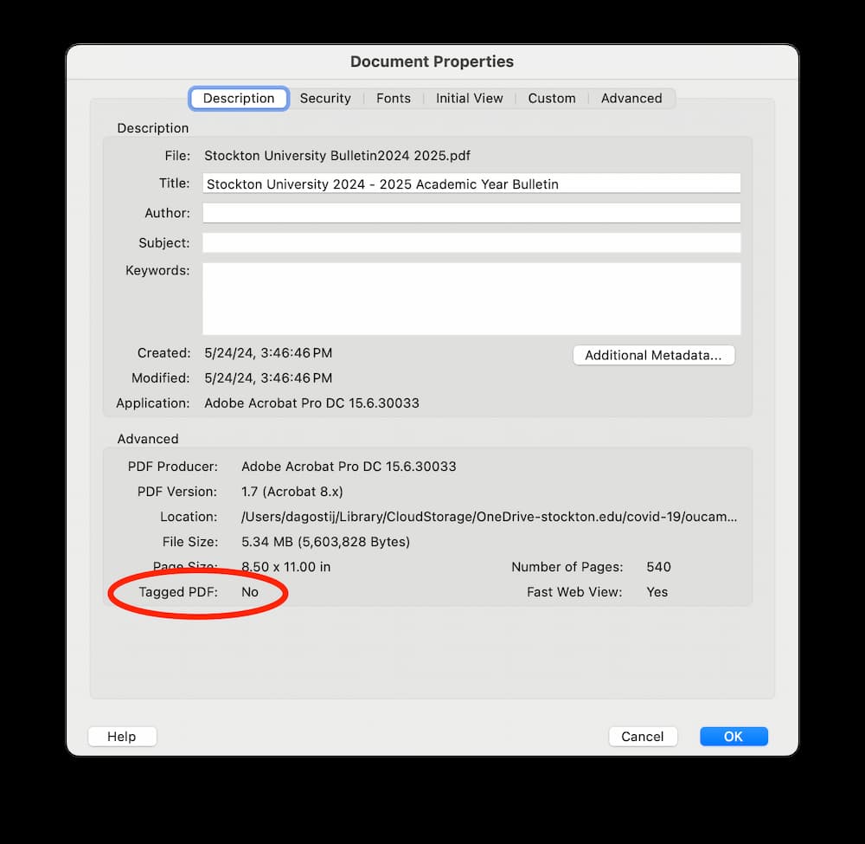Image resolution: width=865 pixels, height=844 pixels.
Task: Click the Page Size value 8.50 x 11.00 in
Action: coord(285,567)
